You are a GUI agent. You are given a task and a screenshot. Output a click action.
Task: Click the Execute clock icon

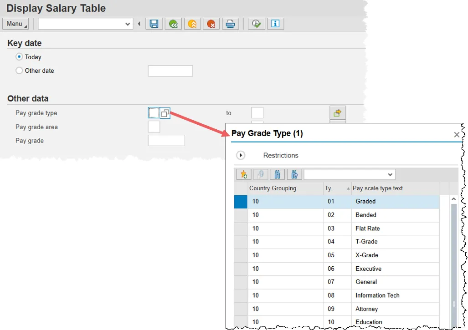pos(257,24)
